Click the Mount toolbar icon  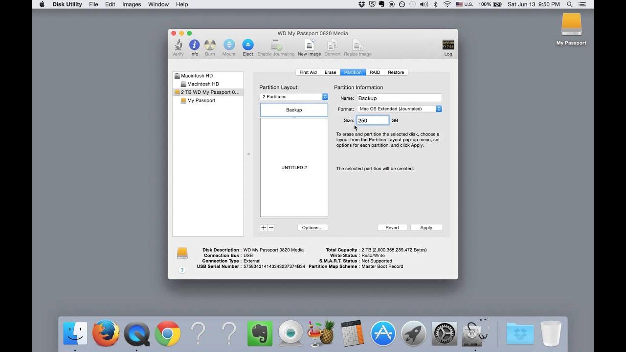229,47
